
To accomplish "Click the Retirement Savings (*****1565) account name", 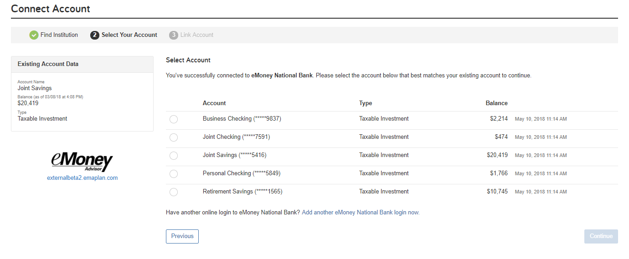I will 242,192.
